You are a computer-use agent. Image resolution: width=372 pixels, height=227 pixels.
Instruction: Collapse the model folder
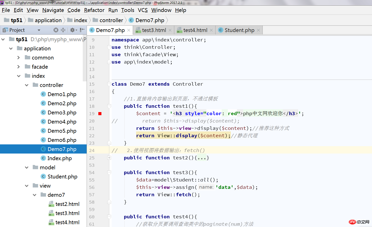point(26,168)
